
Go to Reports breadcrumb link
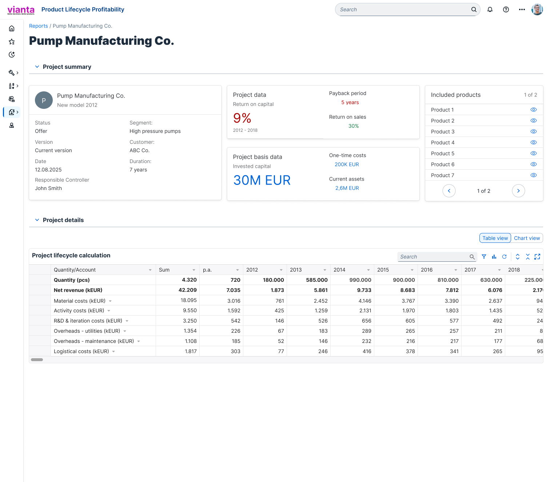[38, 26]
